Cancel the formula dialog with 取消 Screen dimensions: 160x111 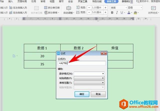click(x=98, y=94)
